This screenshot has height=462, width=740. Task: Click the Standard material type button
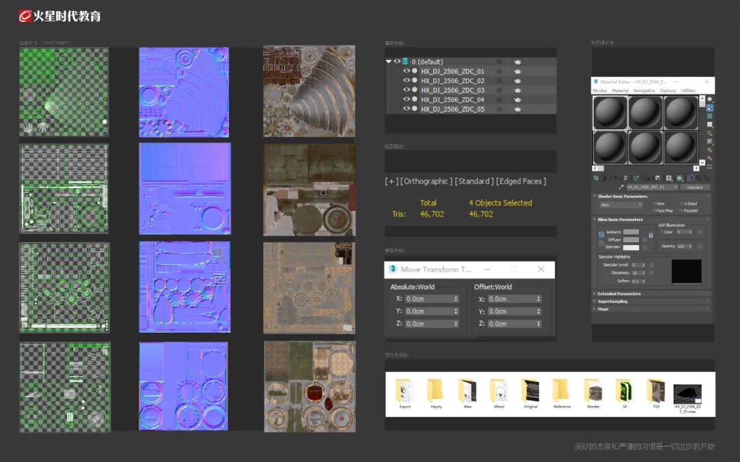point(695,187)
